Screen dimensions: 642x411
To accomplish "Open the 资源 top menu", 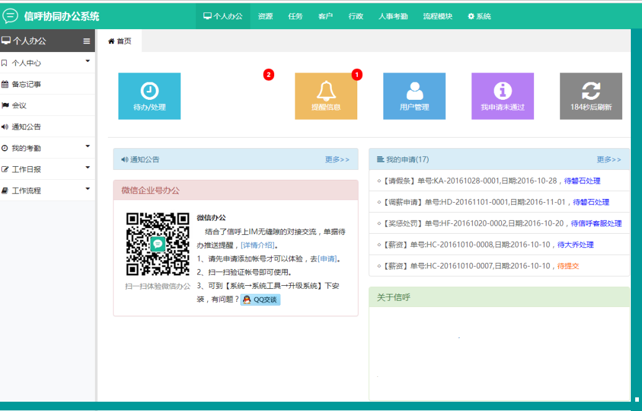I will [265, 16].
